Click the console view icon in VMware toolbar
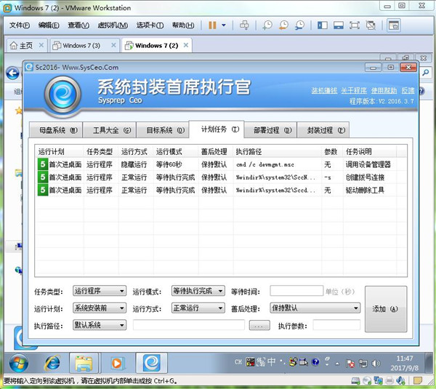The width and height of the screenshot is (436, 389). [x=394, y=25]
